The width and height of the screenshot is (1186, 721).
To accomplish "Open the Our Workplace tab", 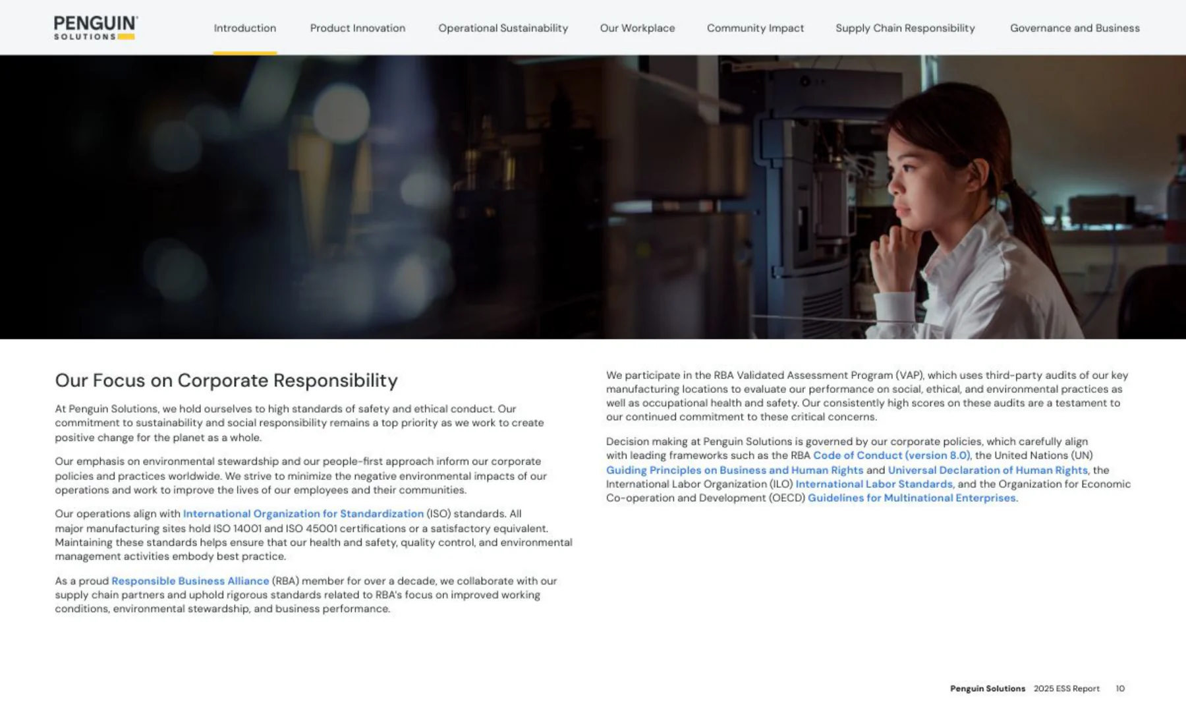I will 637,28.
